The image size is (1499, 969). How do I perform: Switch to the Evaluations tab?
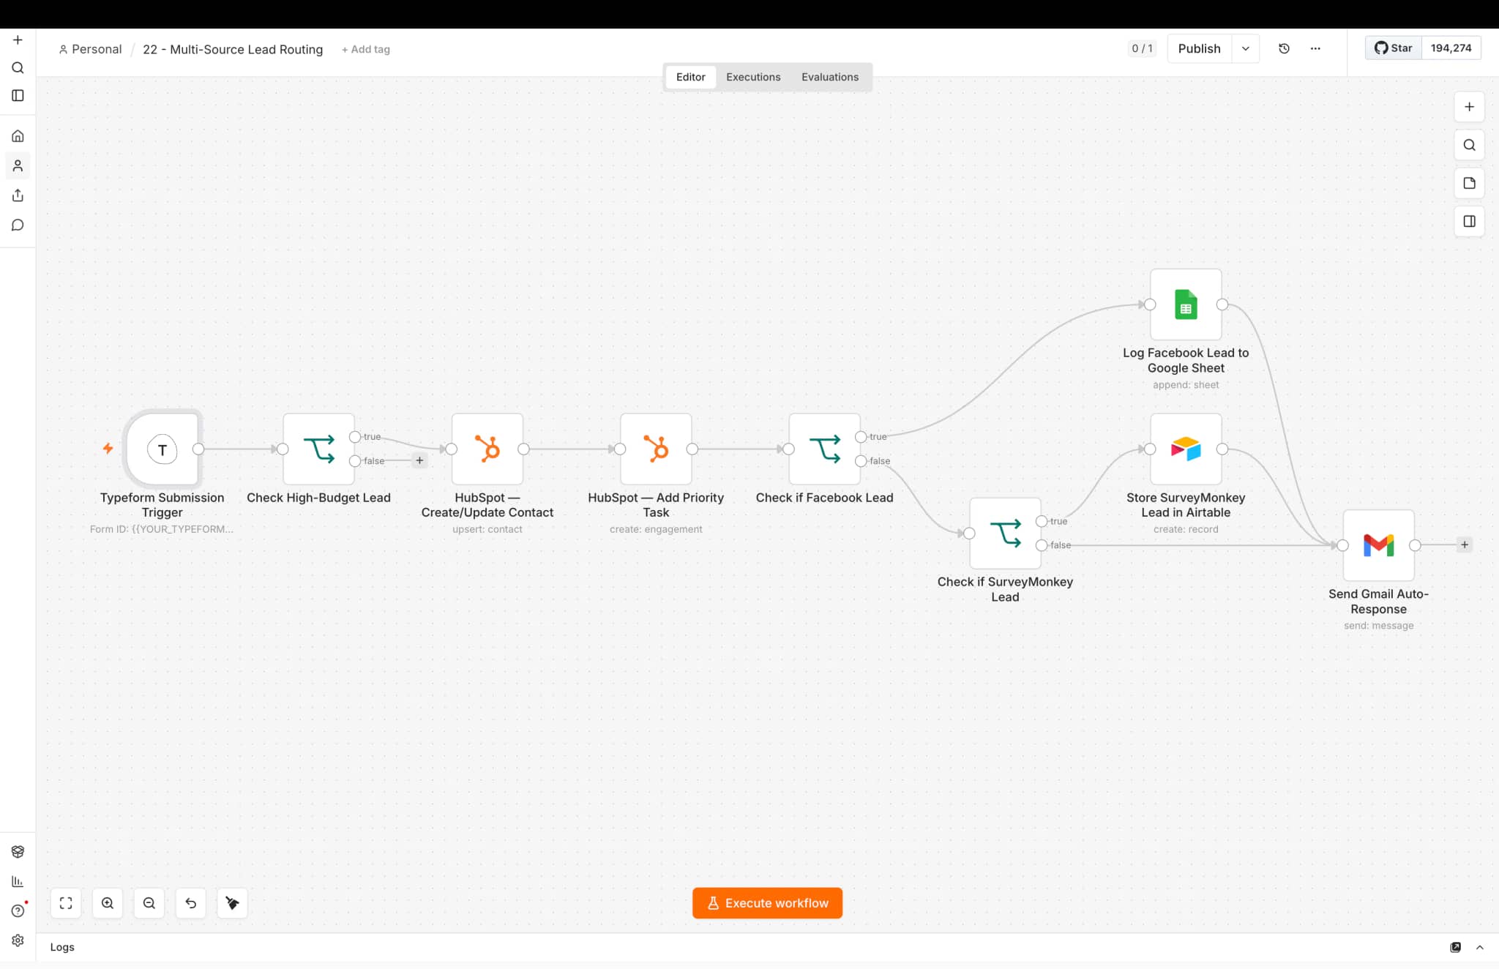tap(830, 77)
